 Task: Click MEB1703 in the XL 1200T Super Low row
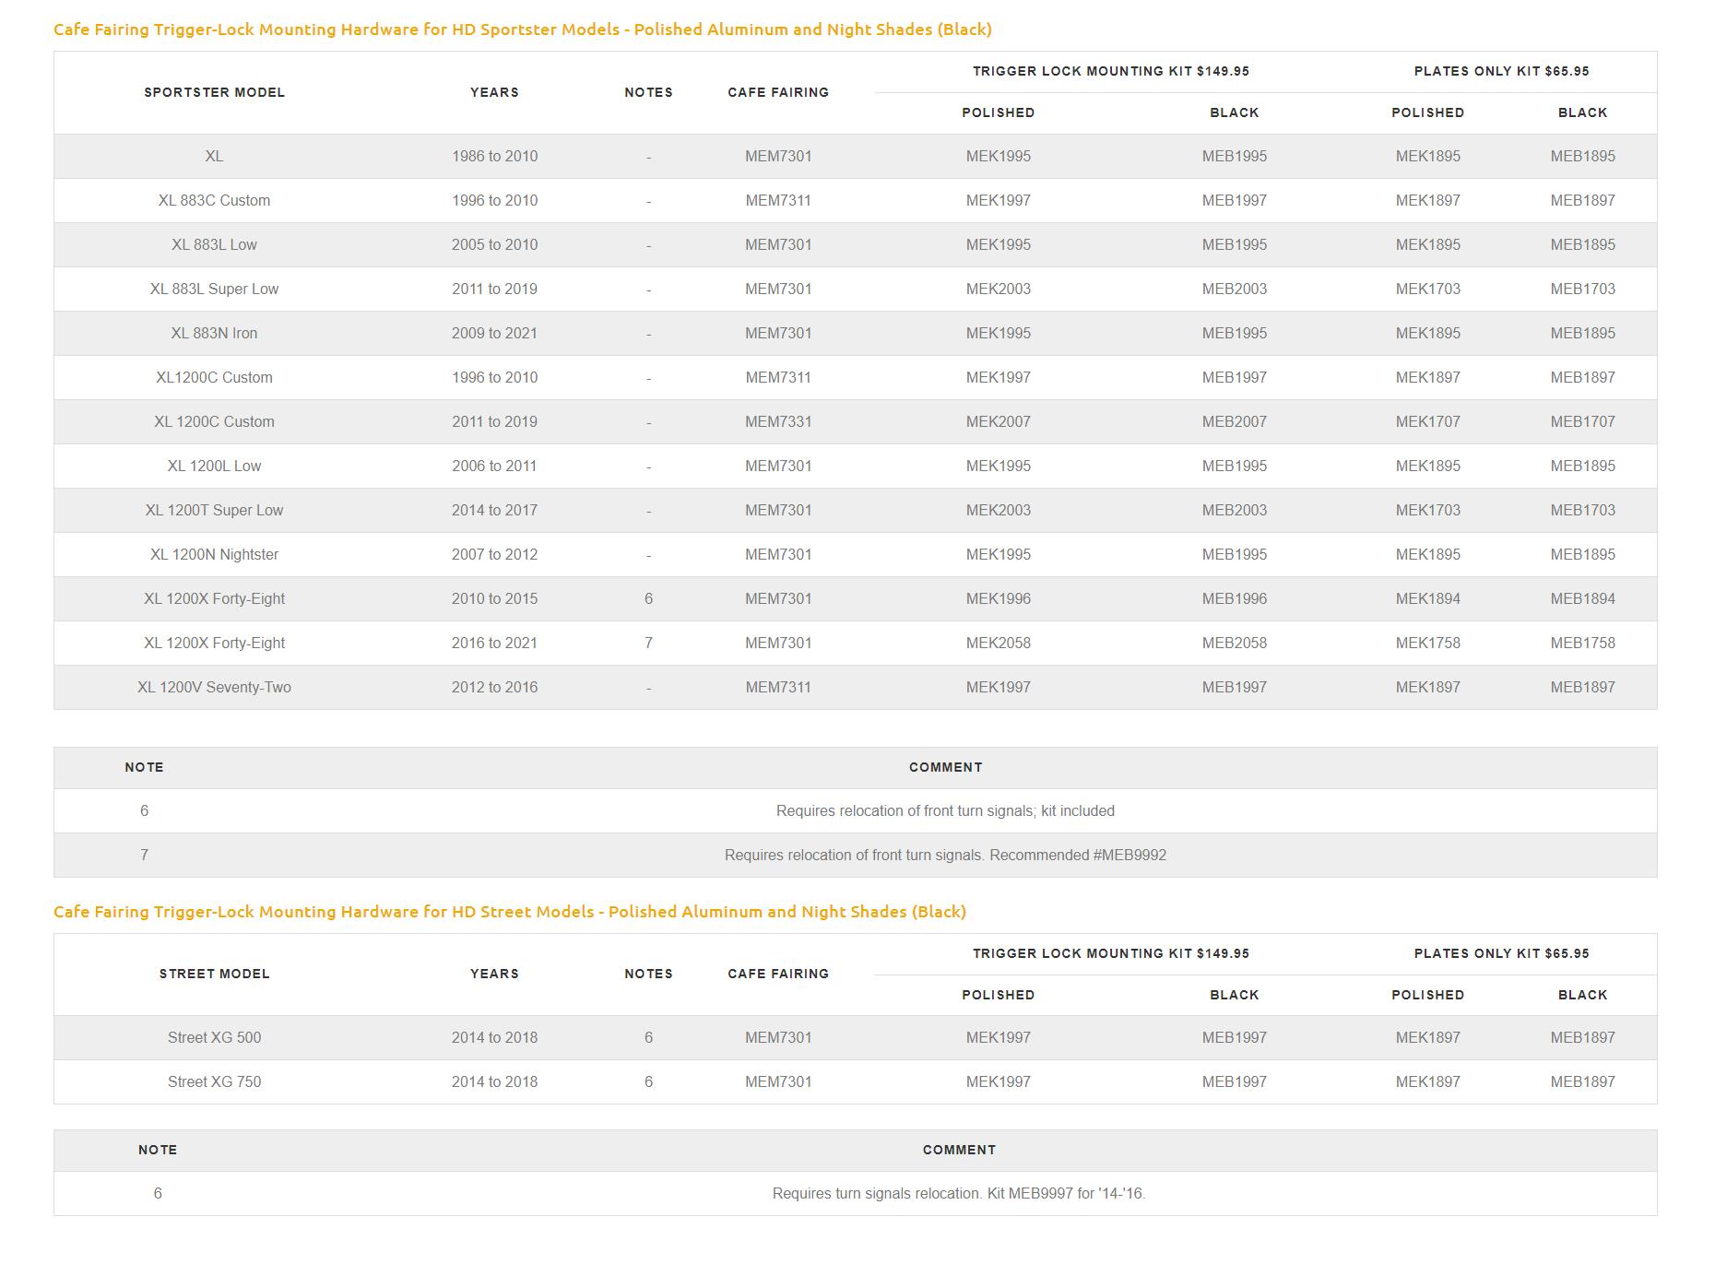[x=1583, y=510]
